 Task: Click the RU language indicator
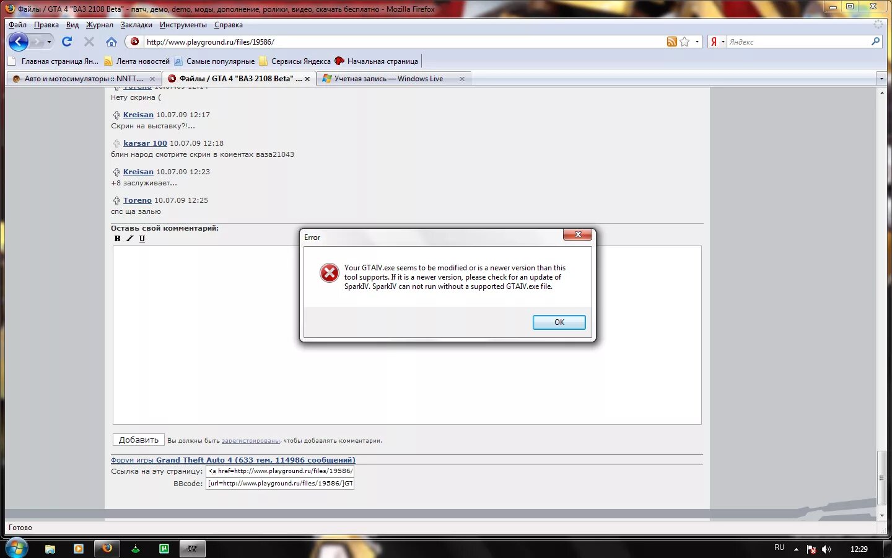point(779,548)
